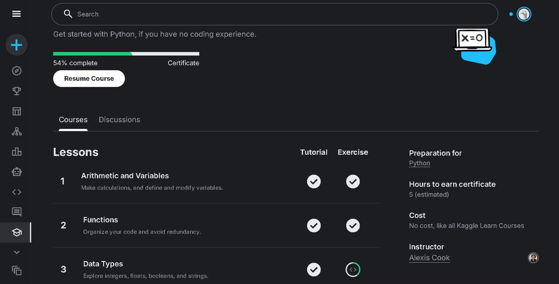Click the 'Exercise' column header
Viewport: 559px width, 284px height.
(353, 152)
